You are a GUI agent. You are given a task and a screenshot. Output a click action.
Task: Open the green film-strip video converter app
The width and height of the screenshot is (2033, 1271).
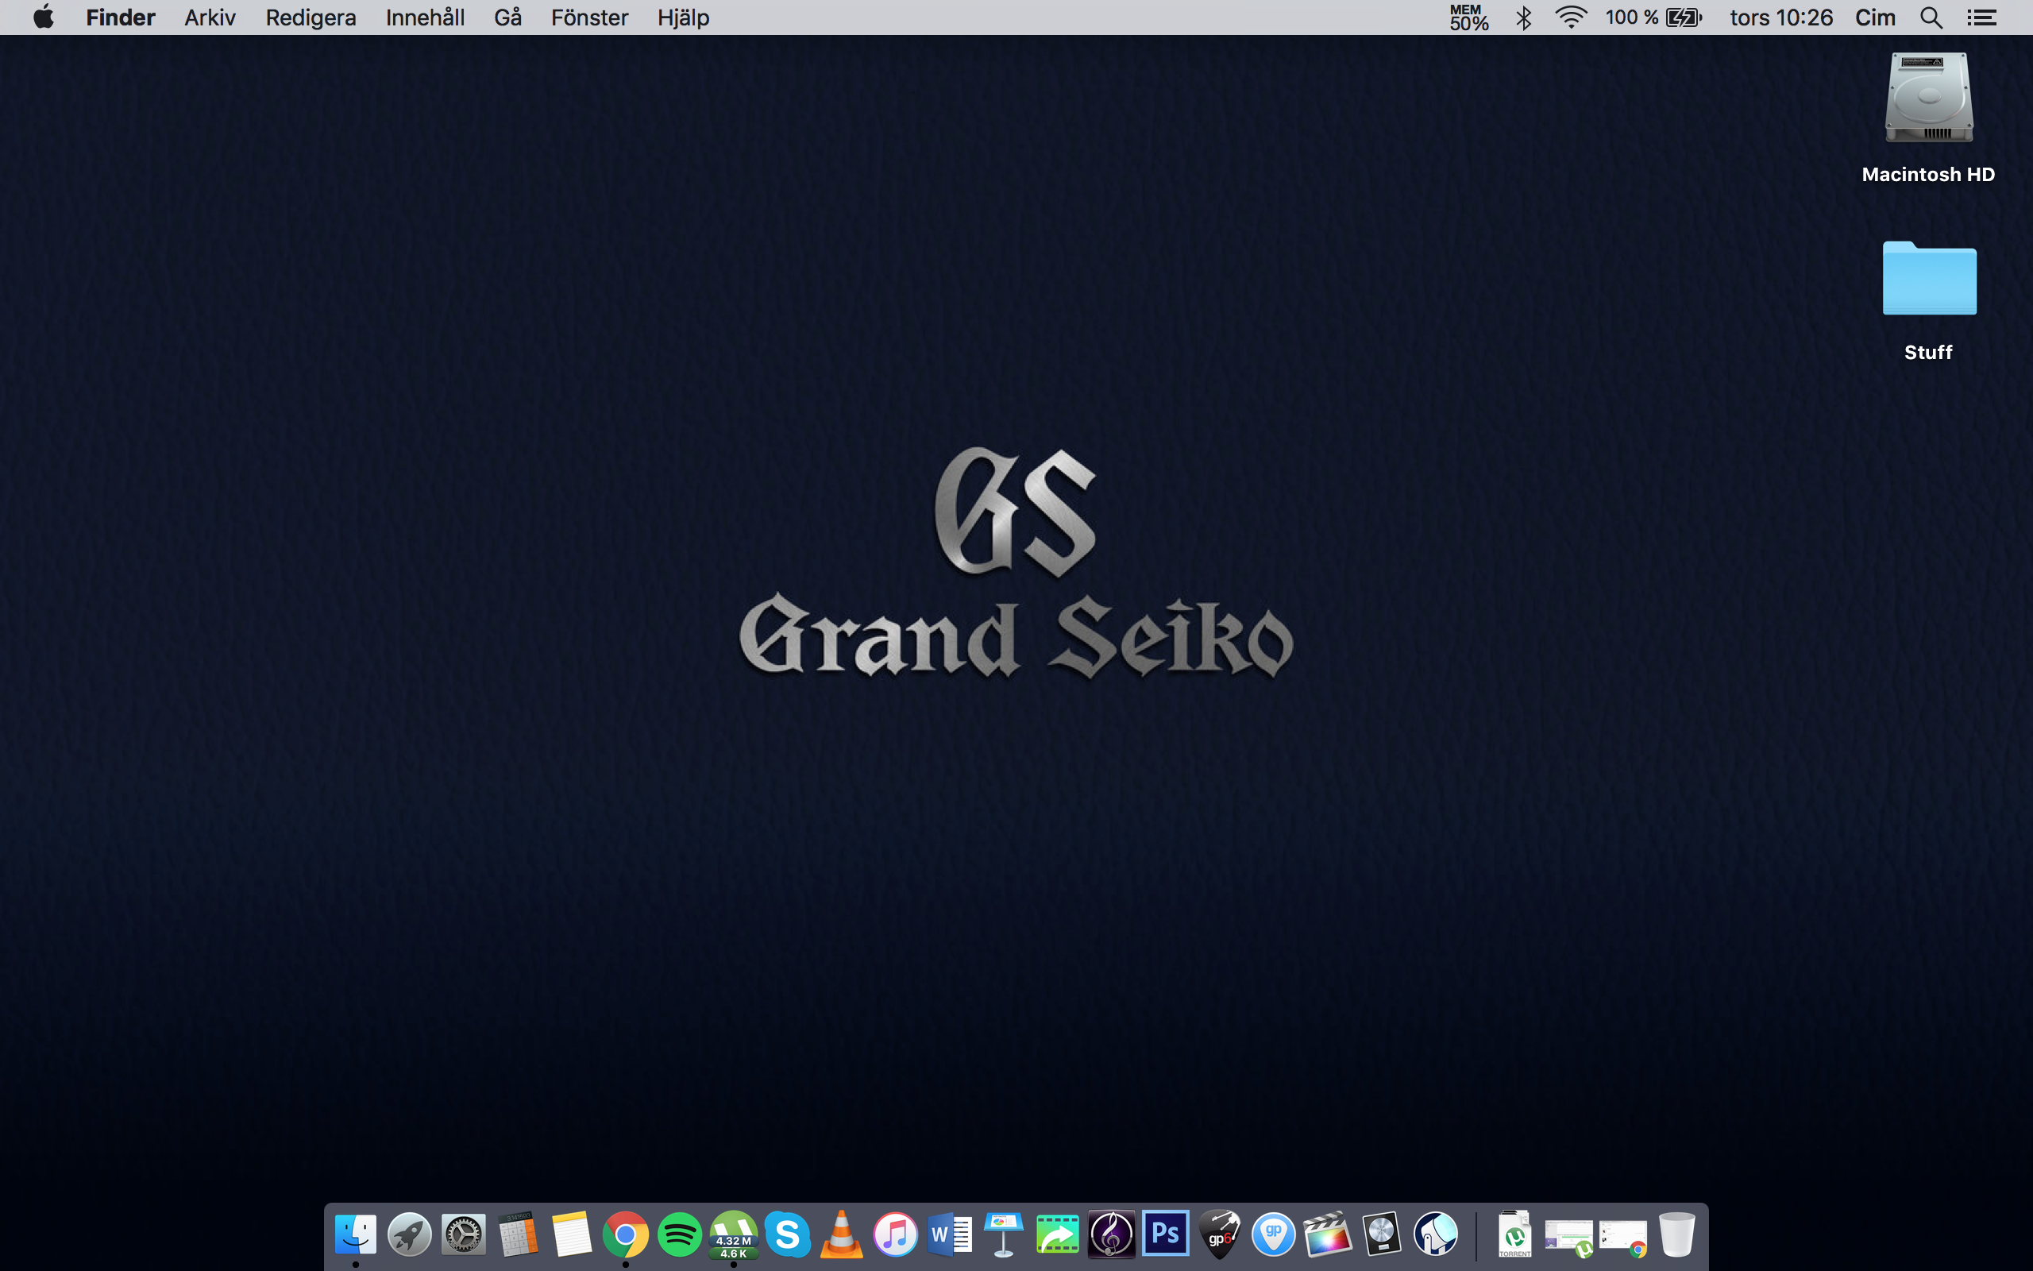pyautogui.click(x=1058, y=1234)
